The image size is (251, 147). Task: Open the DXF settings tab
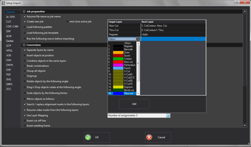tap(9, 31)
